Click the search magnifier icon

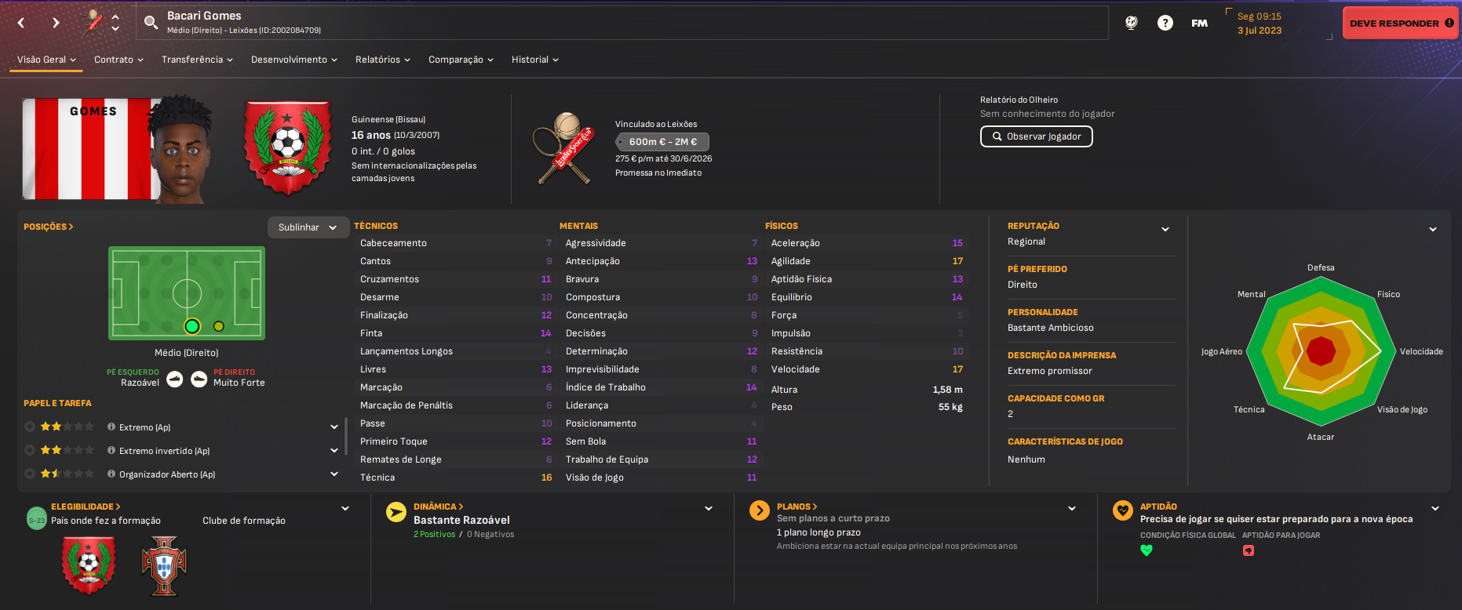(x=151, y=23)
